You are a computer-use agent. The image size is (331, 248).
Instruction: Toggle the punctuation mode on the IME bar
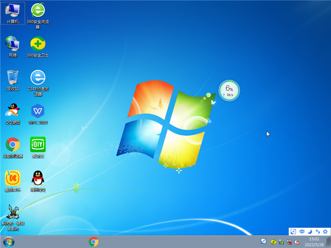point(318,231)
